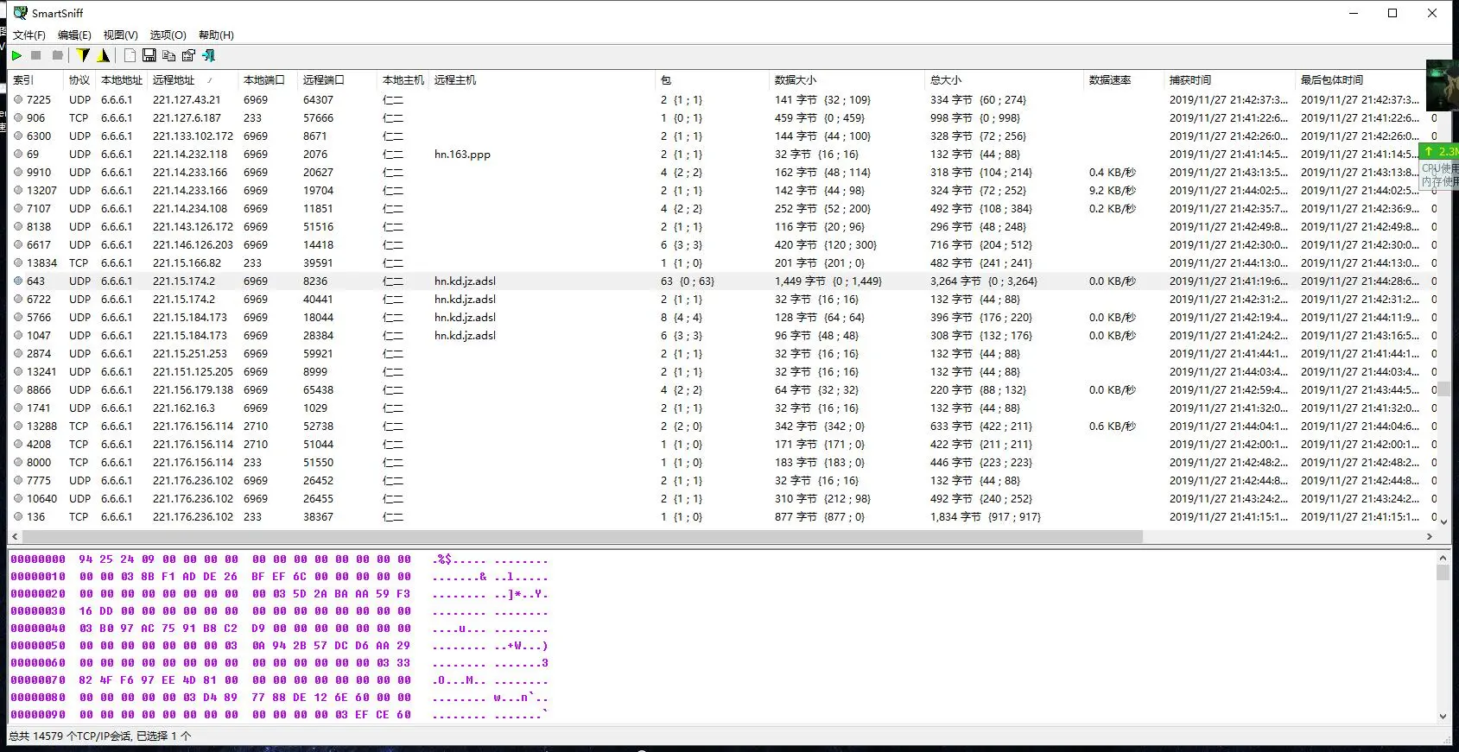Sort by the 本地地址 column header
Screen dimensions: 1459x752
pos(122,79)
